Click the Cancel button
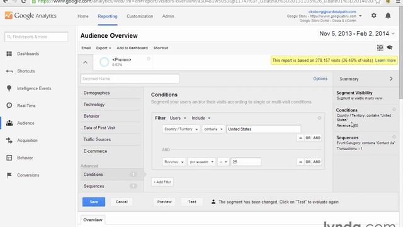The height and width of the screenshot is (227, 403). 122,202
